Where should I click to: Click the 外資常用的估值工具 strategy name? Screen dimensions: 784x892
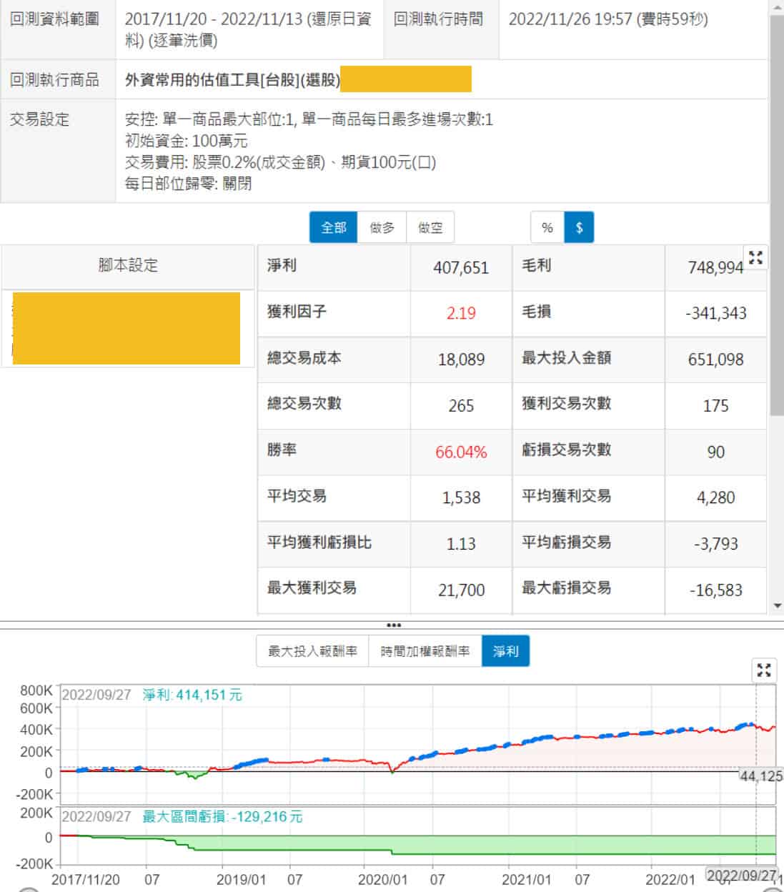(232, 80)
